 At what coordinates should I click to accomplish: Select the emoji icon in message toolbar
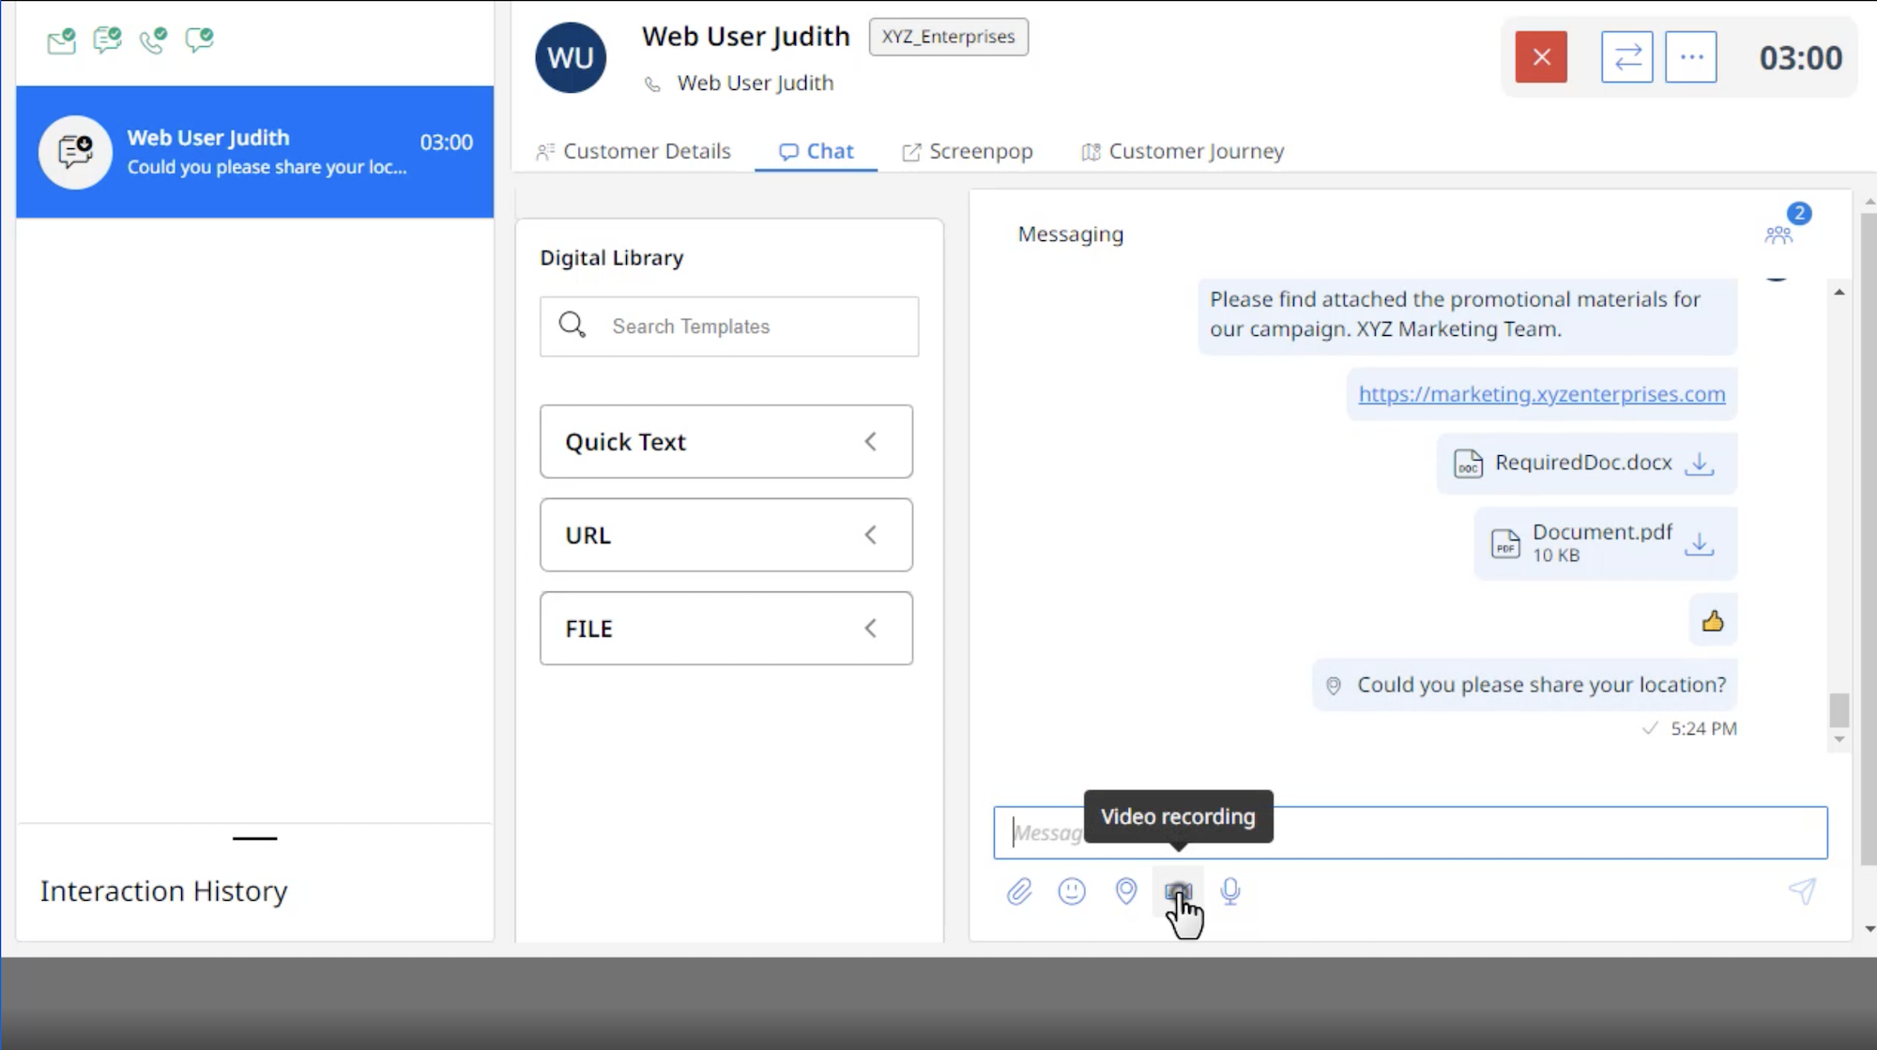click(1073, 891)
